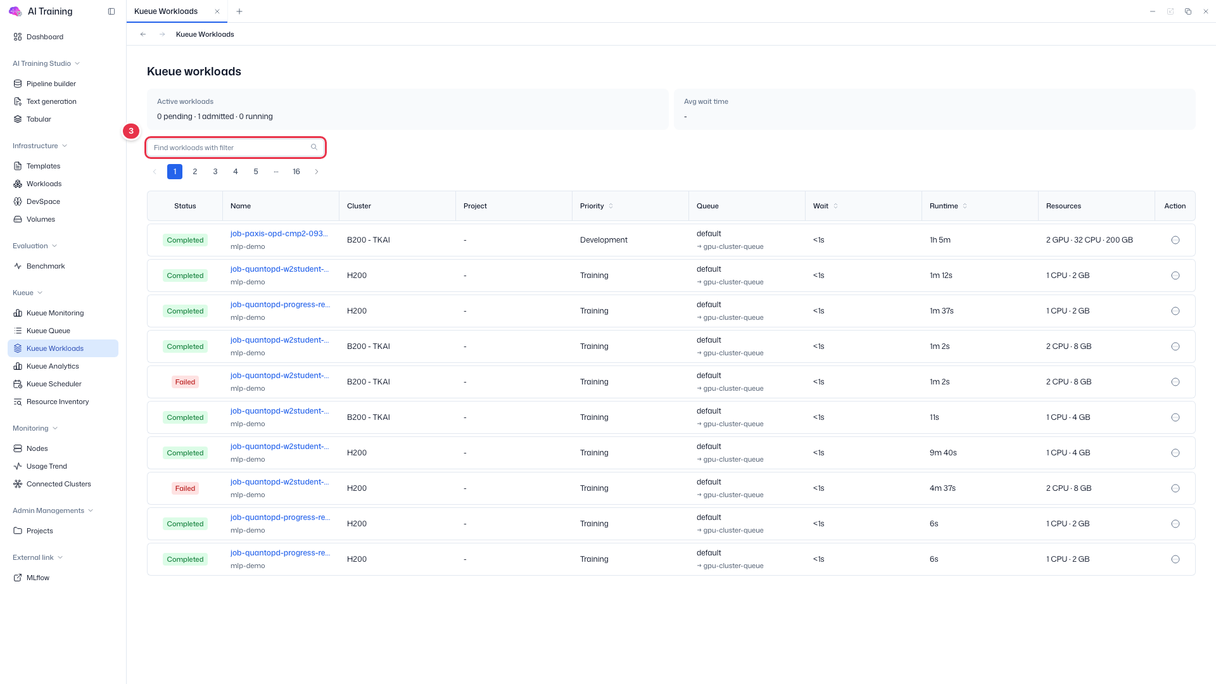Viewport: 1216px width, 684px height.
Task: Open Usage Trend in the sidebar
Action: 63,466
